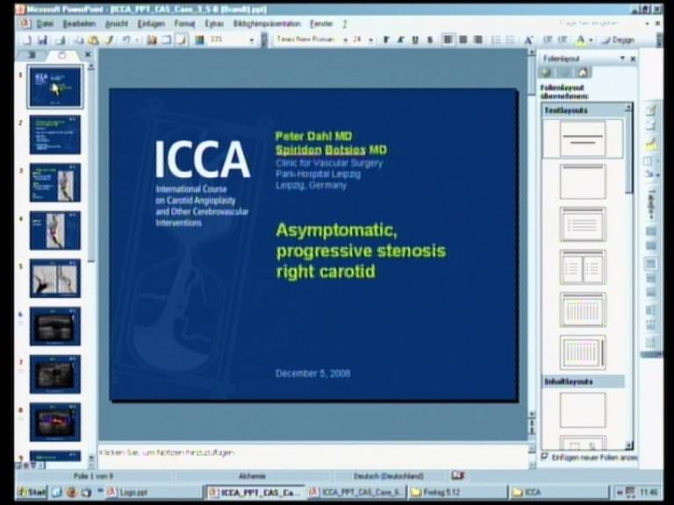Screen dimensions: 674x505
Task: Open the Fenster menu
Action: pos(321,24)
